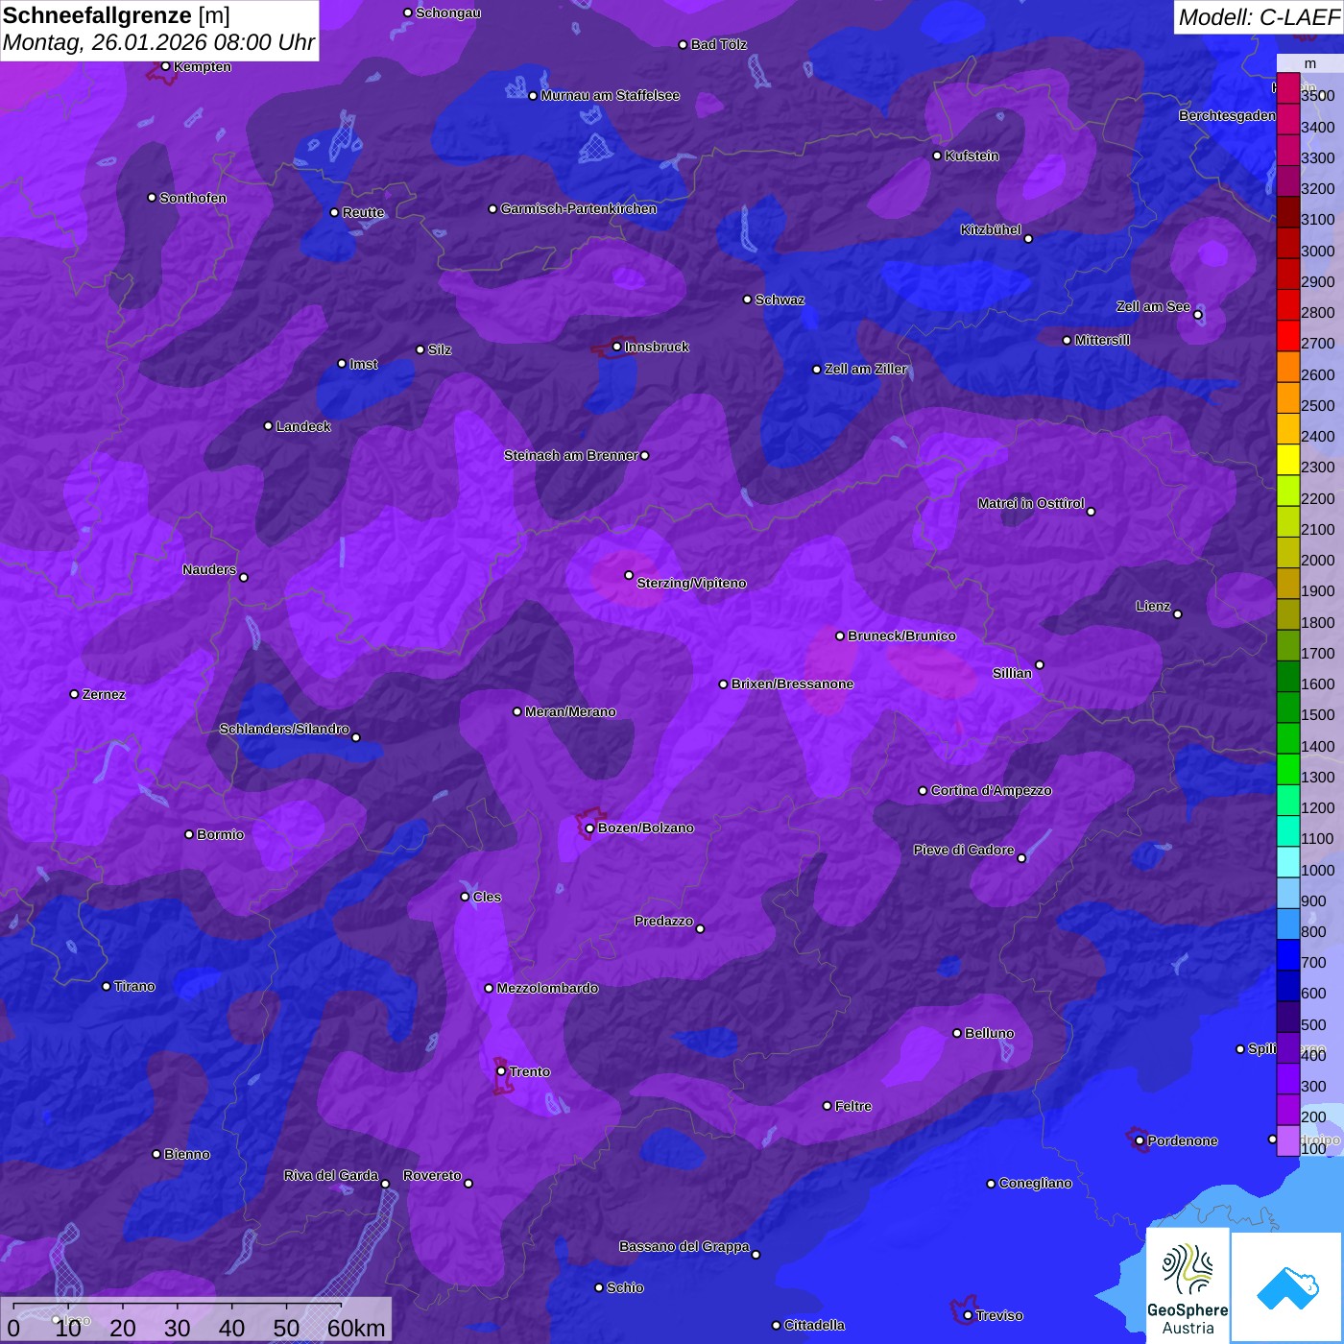Click the Steinach am Brenner label
Viewport: 1344px width, 1344px height.
click(x=570, y=455)
